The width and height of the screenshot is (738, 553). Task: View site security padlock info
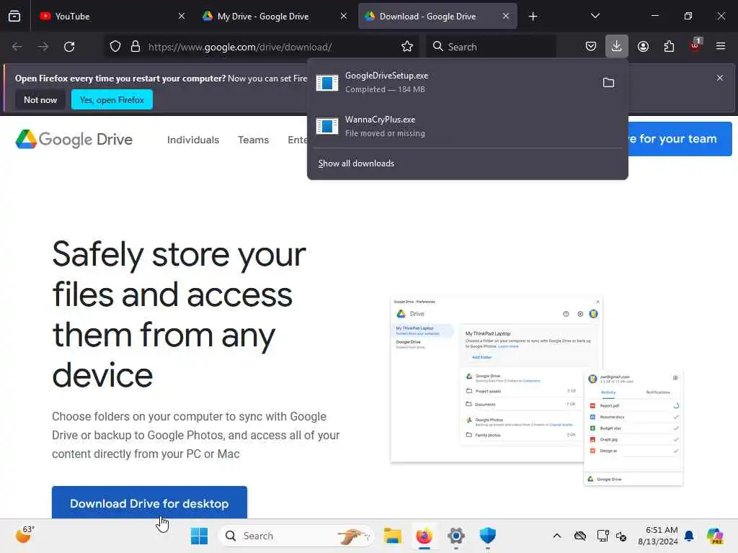coord(135,47)
